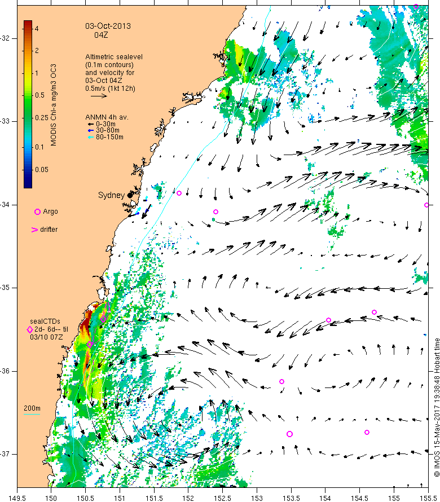This screenshot has height=502, width=440.
Task: Click the Argo circle near 151.85, -33.85
Action: (179, 193)
